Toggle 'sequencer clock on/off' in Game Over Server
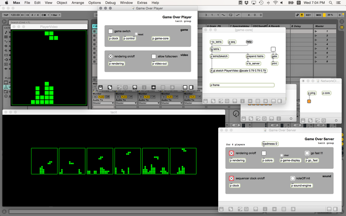346x216 pixels. click(x=231, y=178)
